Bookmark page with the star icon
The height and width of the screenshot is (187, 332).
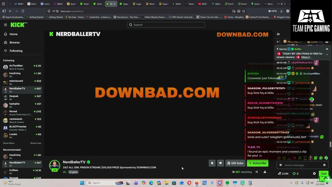(244, 11)
